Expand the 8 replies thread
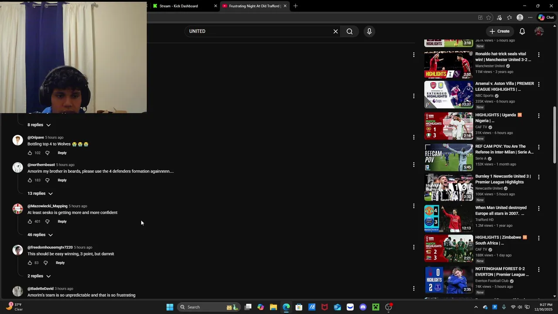Viewport: 558px width, 314px height. pyautogui.click(x=39, y=125)
